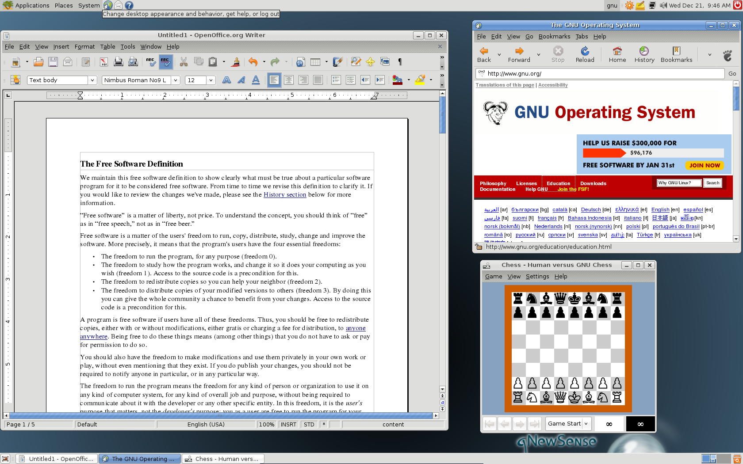This screenshot has height=464, width=743.
Task: Expand the font size dropdown
Action: [211, 80]
